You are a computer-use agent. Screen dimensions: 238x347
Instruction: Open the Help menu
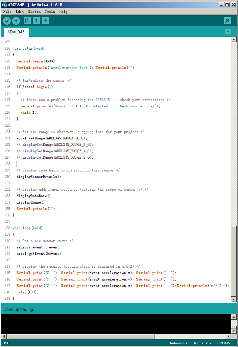63,11
